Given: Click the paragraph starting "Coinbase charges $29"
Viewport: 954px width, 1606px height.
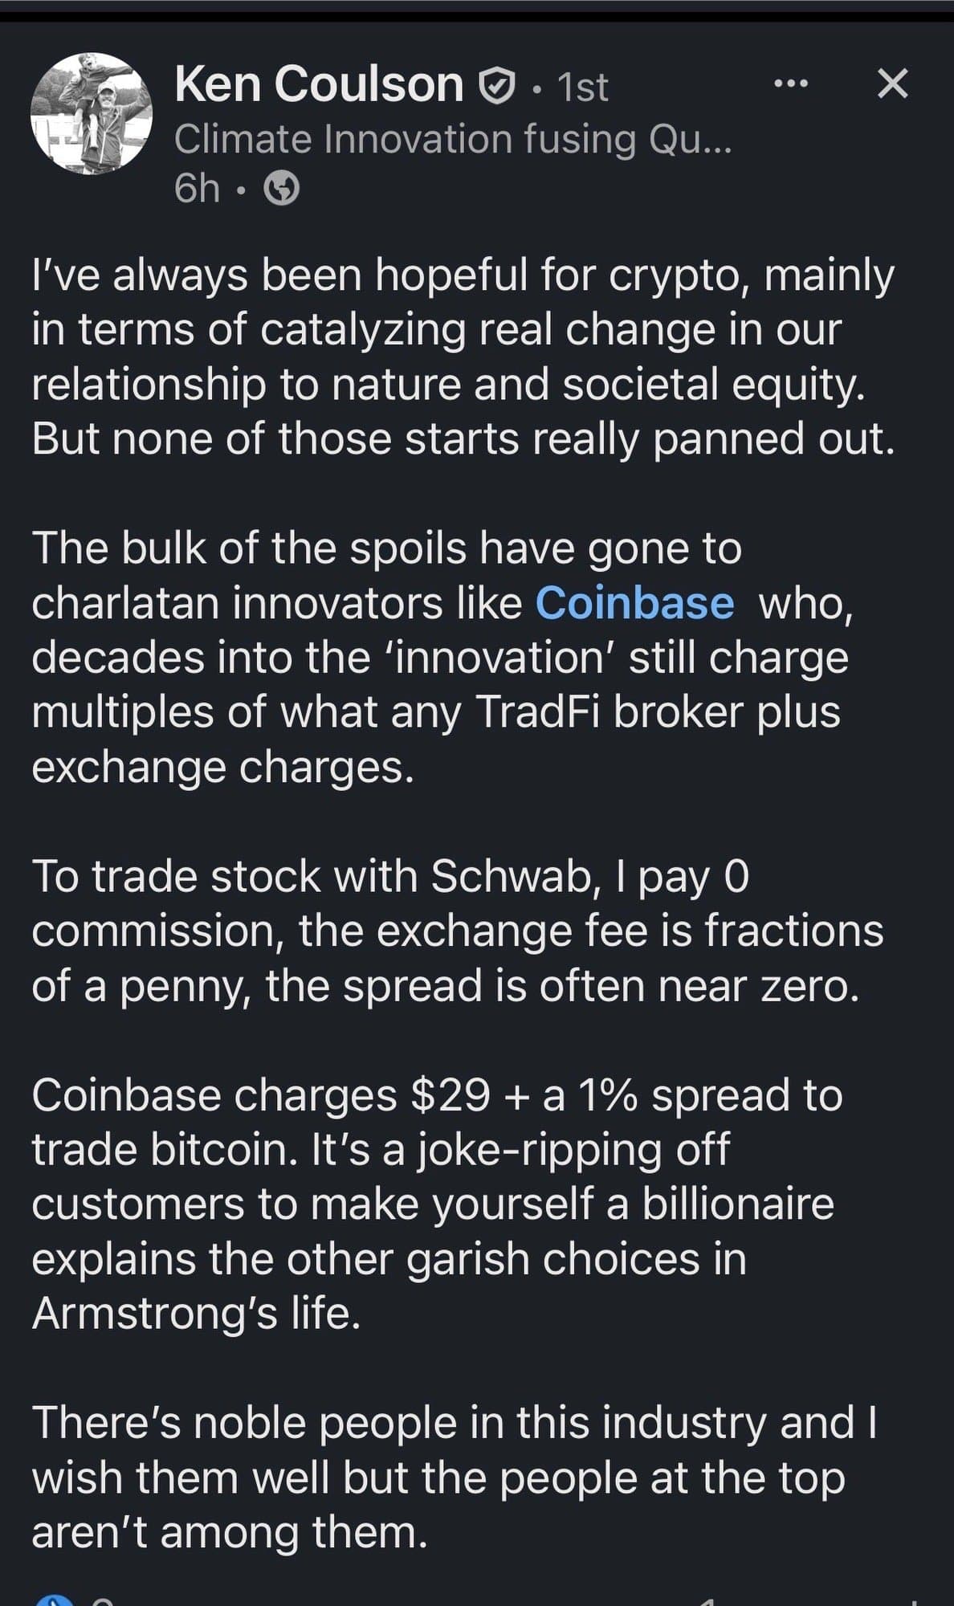Looking at the screenshot, I should [438, 1204].
